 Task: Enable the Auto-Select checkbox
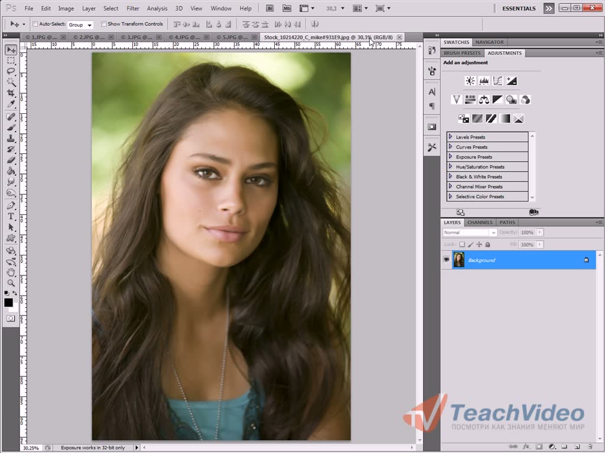pyautogui.click(x=35, y=24)
